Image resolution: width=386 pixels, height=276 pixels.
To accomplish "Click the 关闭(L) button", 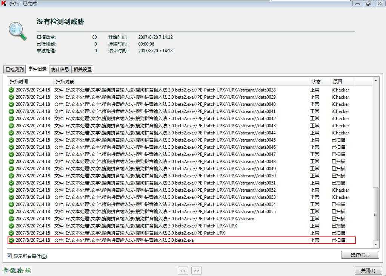I will point(368,270).
